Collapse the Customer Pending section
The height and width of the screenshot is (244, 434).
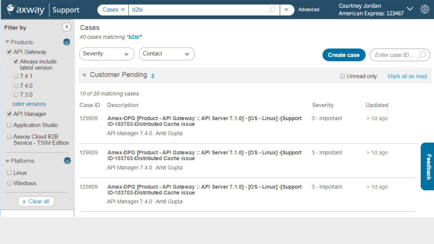(x=84, y=75)
